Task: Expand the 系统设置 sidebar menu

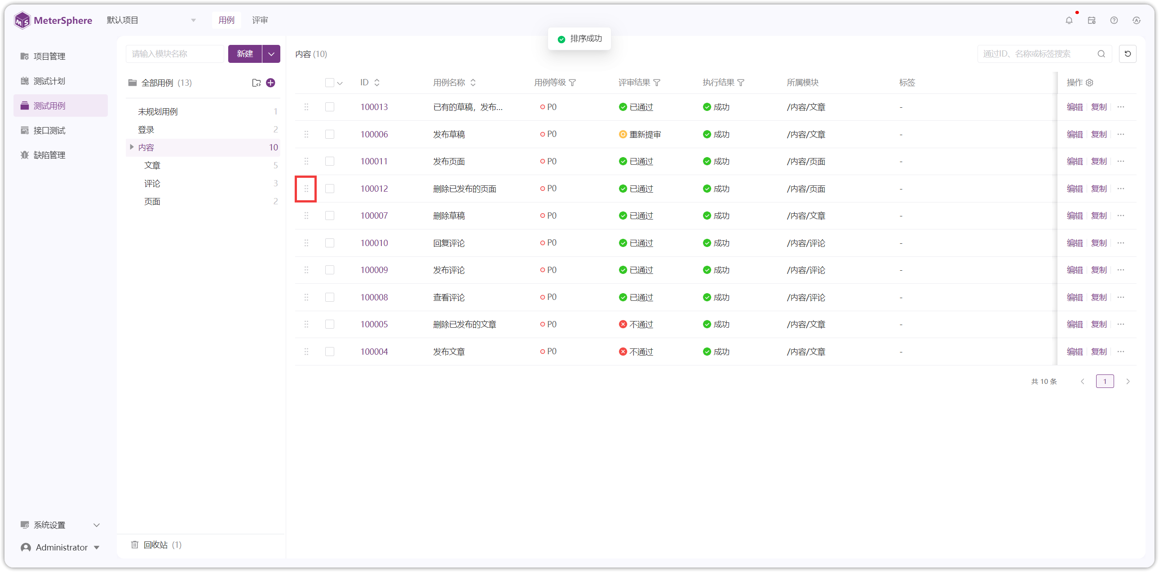Action: (x=61, y=525)
